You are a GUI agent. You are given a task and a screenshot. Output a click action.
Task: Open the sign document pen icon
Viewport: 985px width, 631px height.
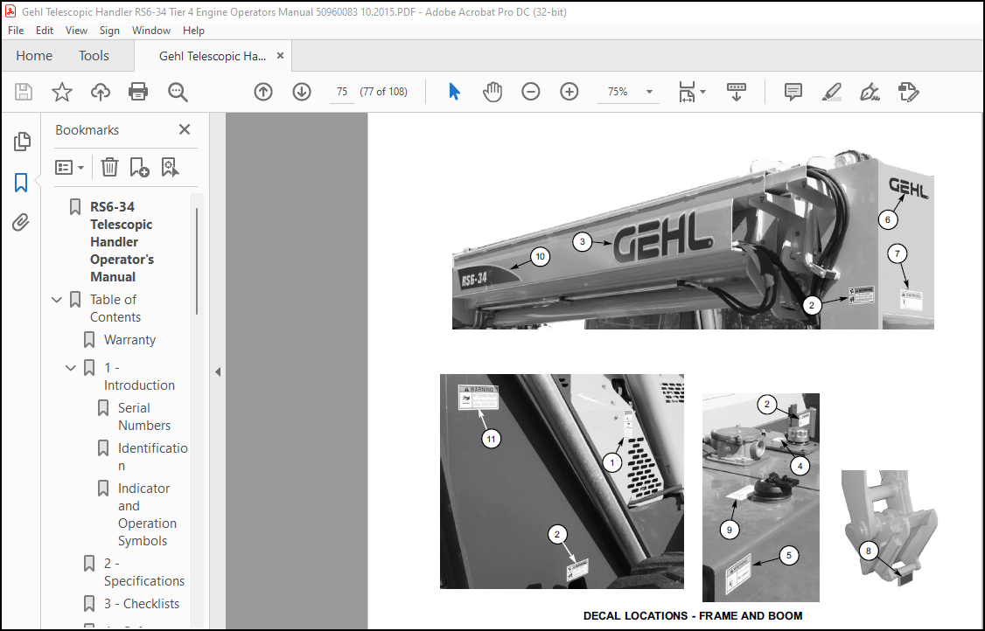[870, 92]
